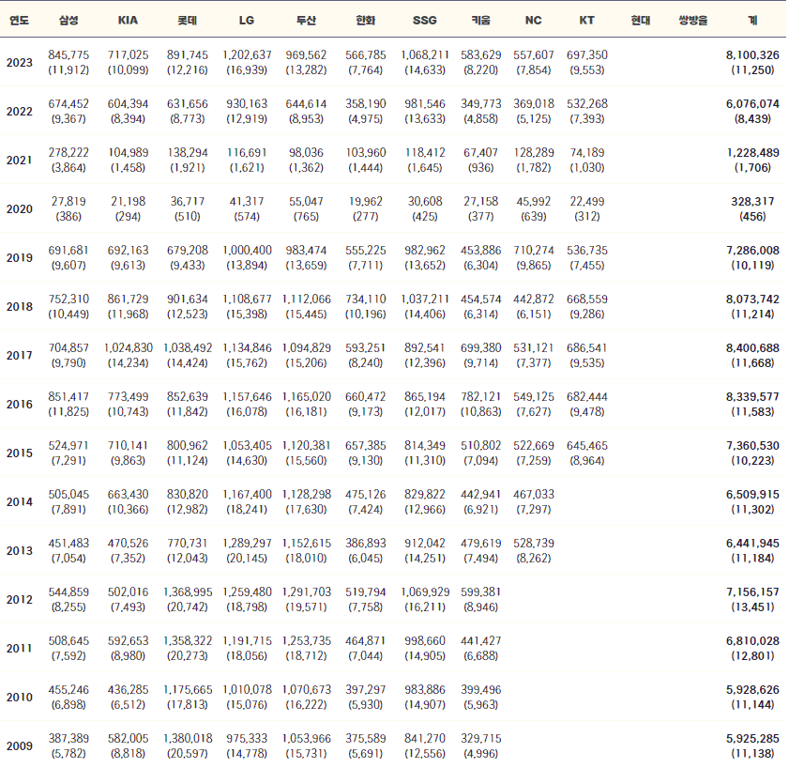Image resolution: width=789 pixels, height=768 pixels.
Task: Click the 롯데 column header
Action: tap(188, 20)
